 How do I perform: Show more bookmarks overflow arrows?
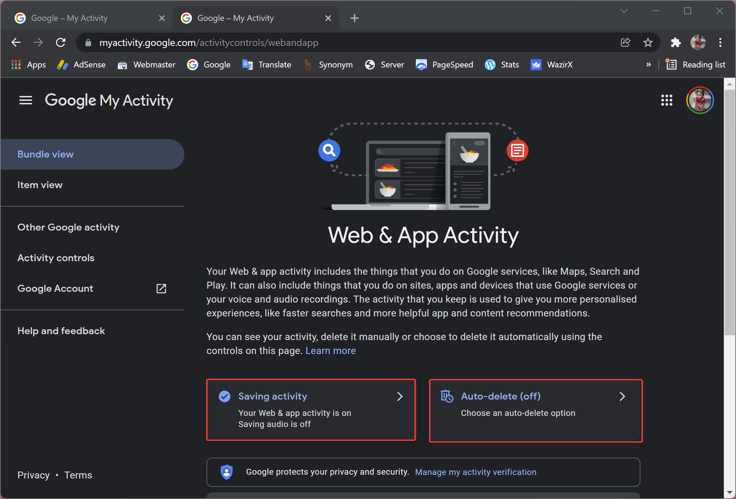click(648, 65)
